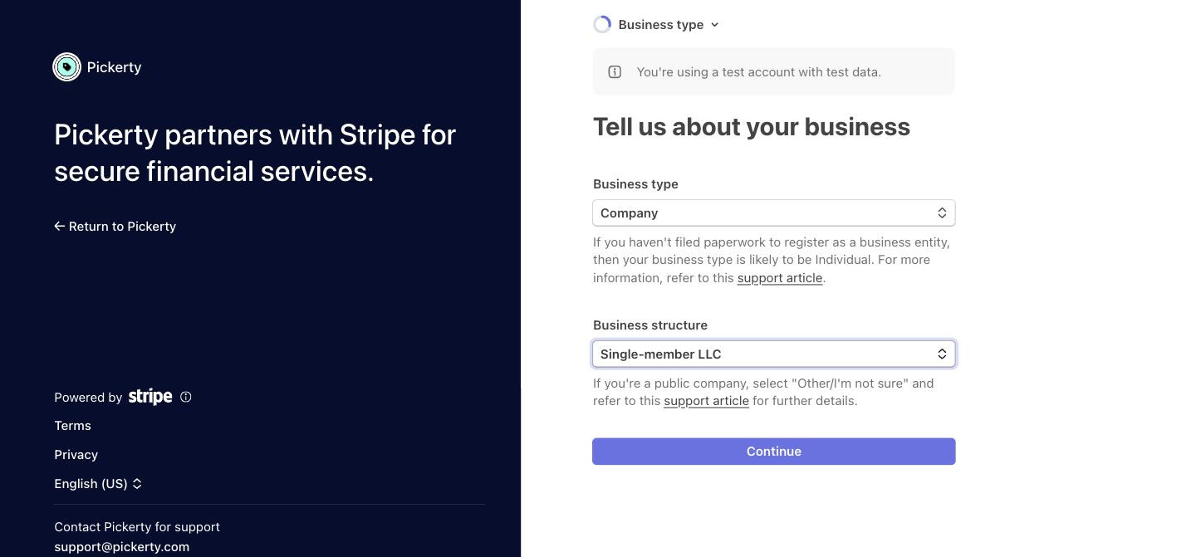Click the info icon in test account banner
This screenshot has width=1196, height=557.
pos(615,72)
